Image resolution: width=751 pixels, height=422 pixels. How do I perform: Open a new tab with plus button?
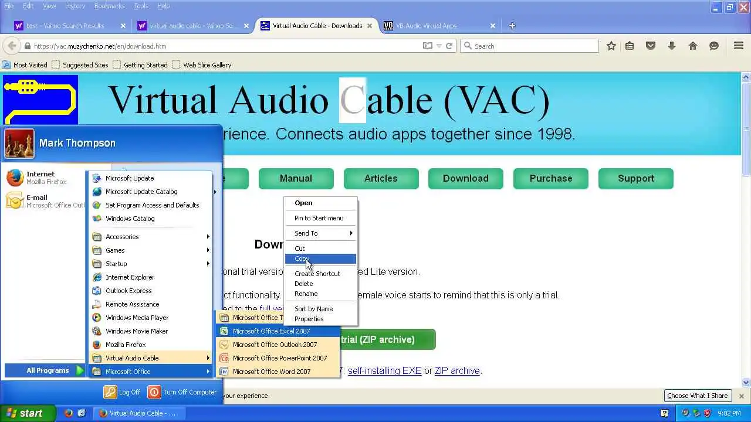(x=512, y=26)
